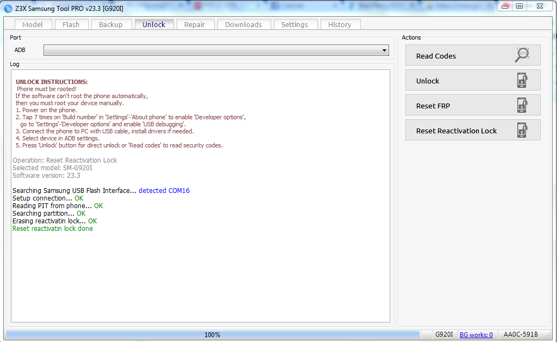Viewport: 557px width, 342px height.
Task: Select the Unlock tab
Action: pyautogui.click(x=154, y=24)
